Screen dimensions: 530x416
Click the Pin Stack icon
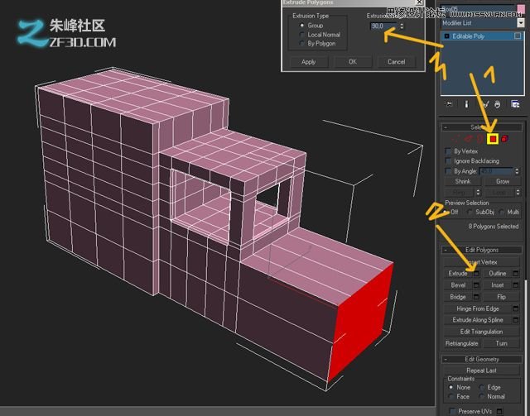pyautogui.click(x=449, y=104)
